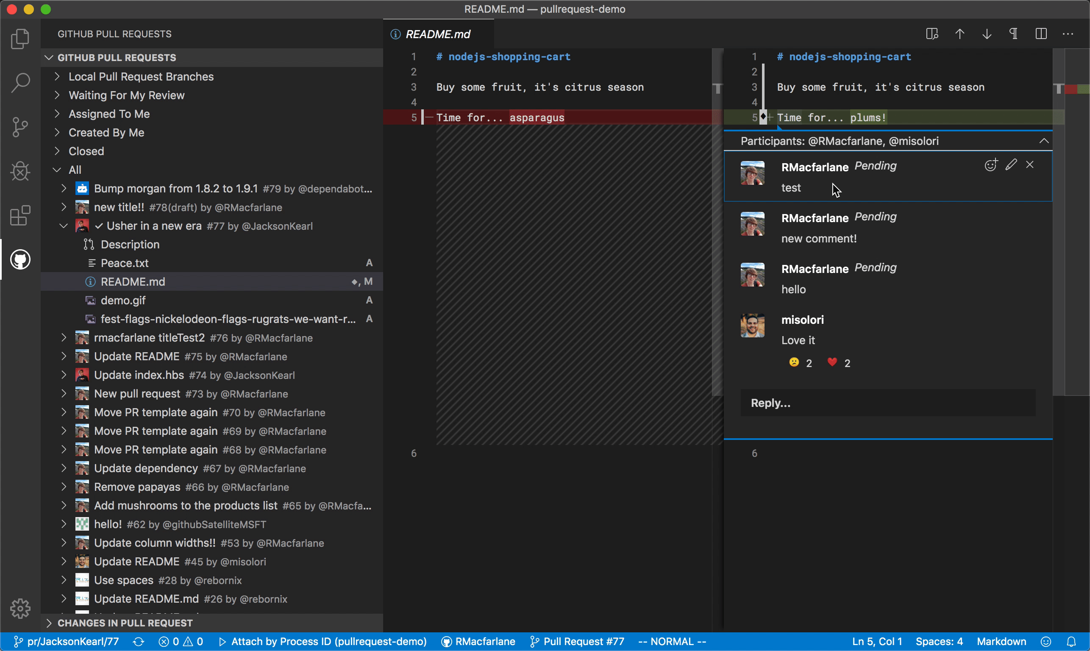Open the fest-flags-nickelodeon image file
The image size is (1090, 651).
tap(212, 319)
